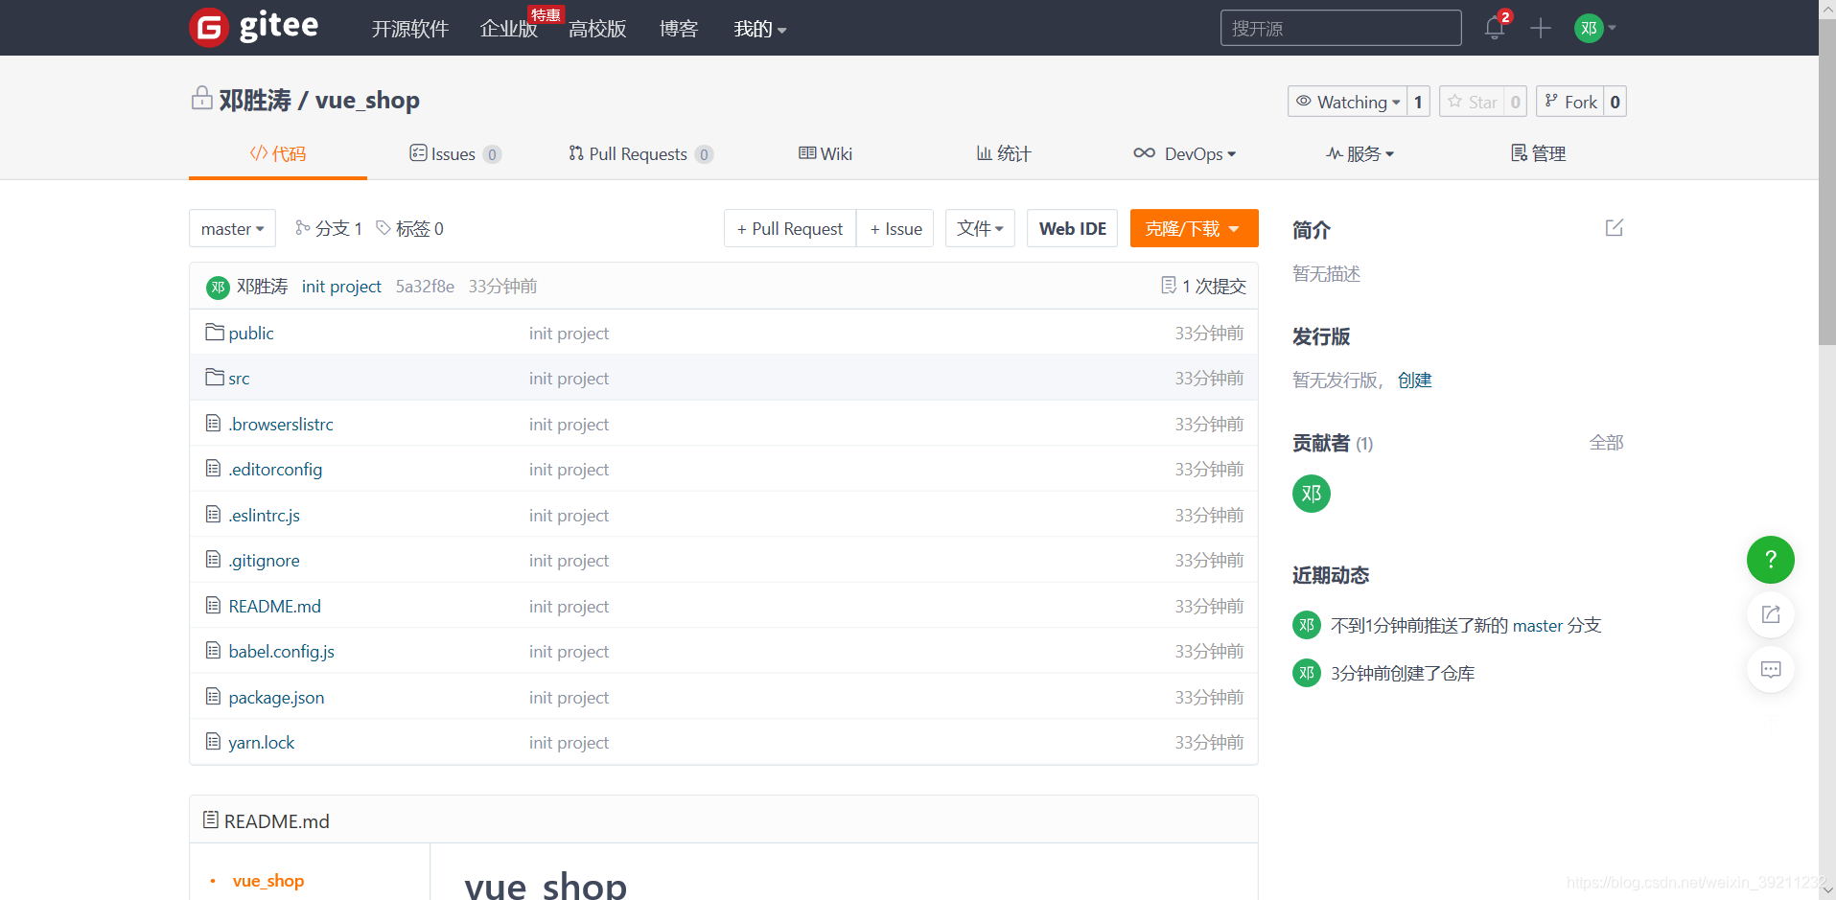The image size is (1836, 900).
Task: Go to 高校版 in top navigation
Action: [x=597, y=29]
